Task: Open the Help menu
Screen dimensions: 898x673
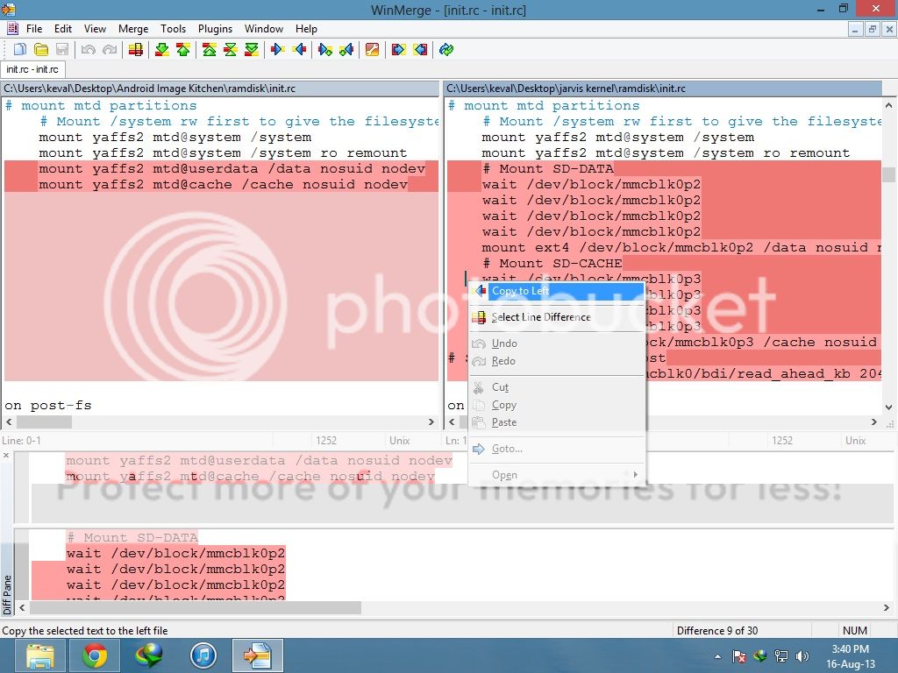Action: pyautogui.click(x=306, y=29)
